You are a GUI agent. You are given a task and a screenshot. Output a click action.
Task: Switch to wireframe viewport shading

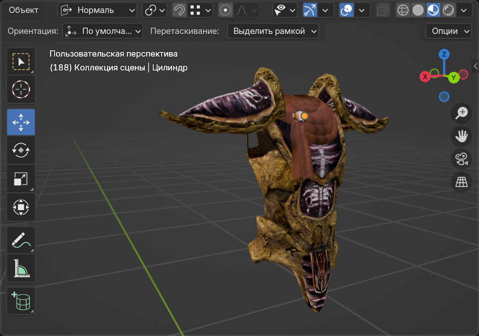pos(403,10)
